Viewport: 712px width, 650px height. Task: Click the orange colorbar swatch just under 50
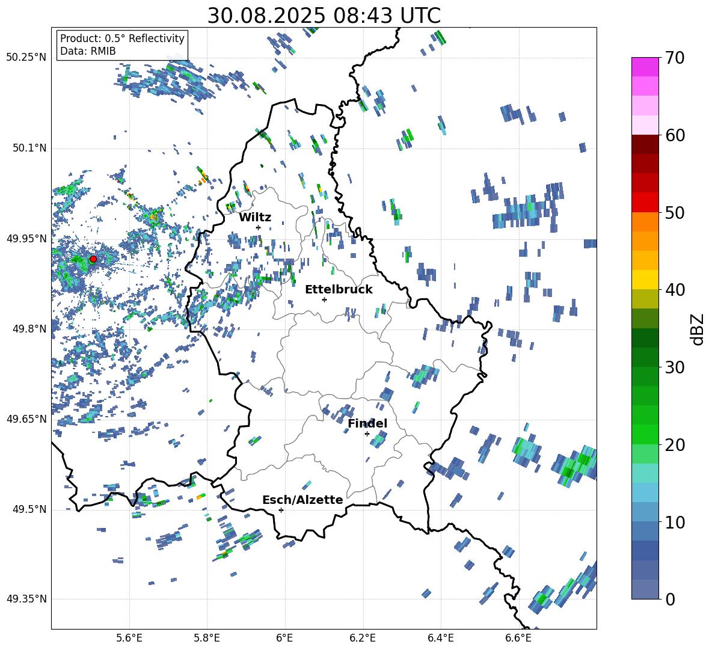coord(645,221)
